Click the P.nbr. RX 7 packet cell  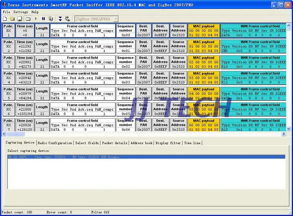(9, 125)
